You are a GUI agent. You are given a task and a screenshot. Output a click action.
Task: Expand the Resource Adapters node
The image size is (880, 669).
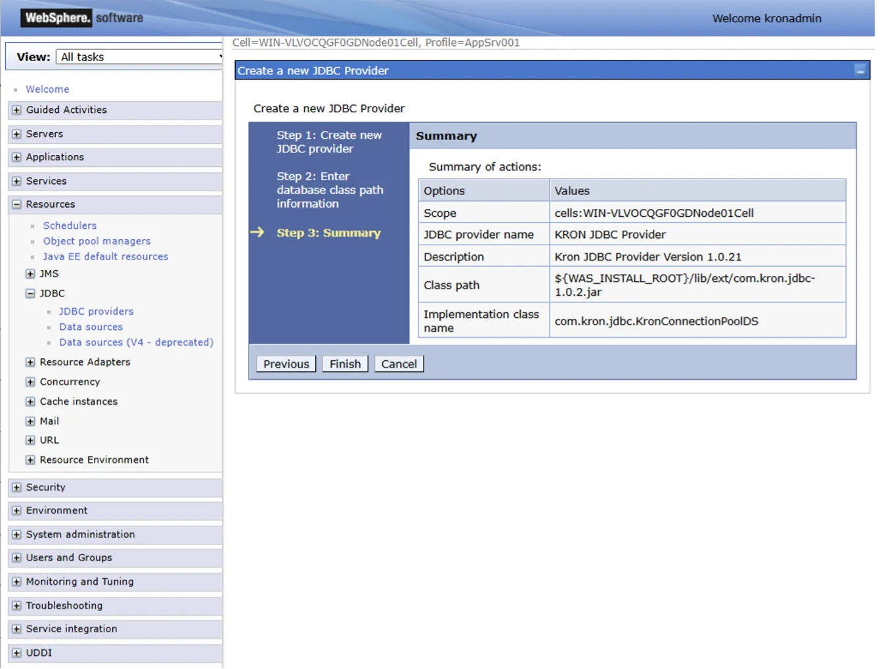(x=30, y=362)
